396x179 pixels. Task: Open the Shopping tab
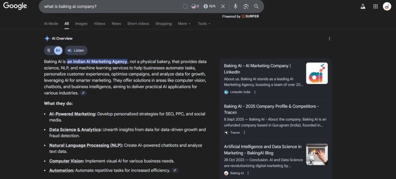point(164,24)
